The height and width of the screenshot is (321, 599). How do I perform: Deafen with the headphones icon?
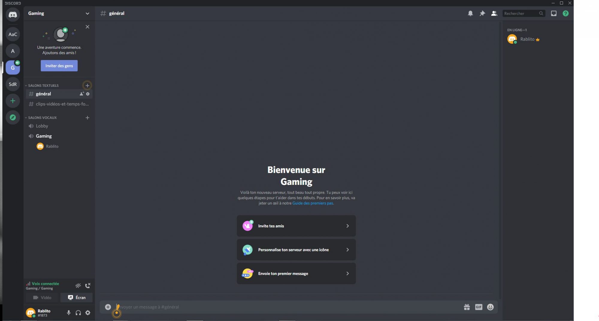78,313
